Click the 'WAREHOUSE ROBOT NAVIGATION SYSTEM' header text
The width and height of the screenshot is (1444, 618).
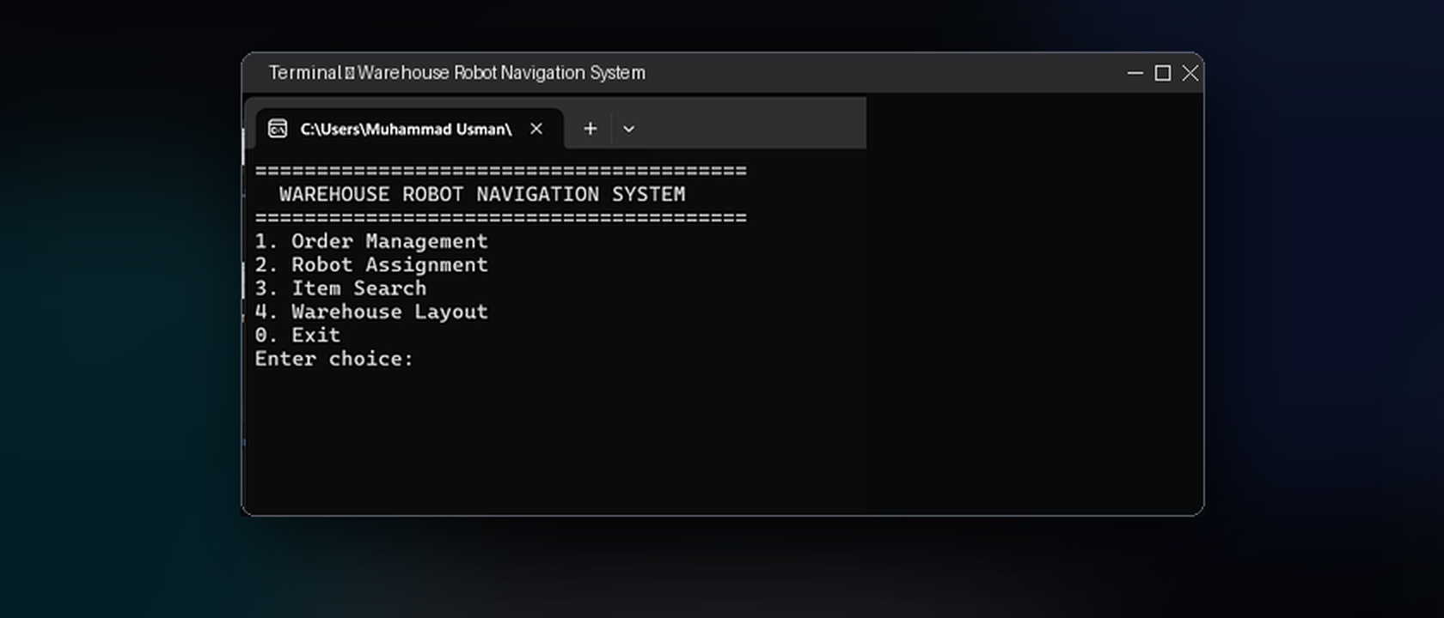[482, 195]
